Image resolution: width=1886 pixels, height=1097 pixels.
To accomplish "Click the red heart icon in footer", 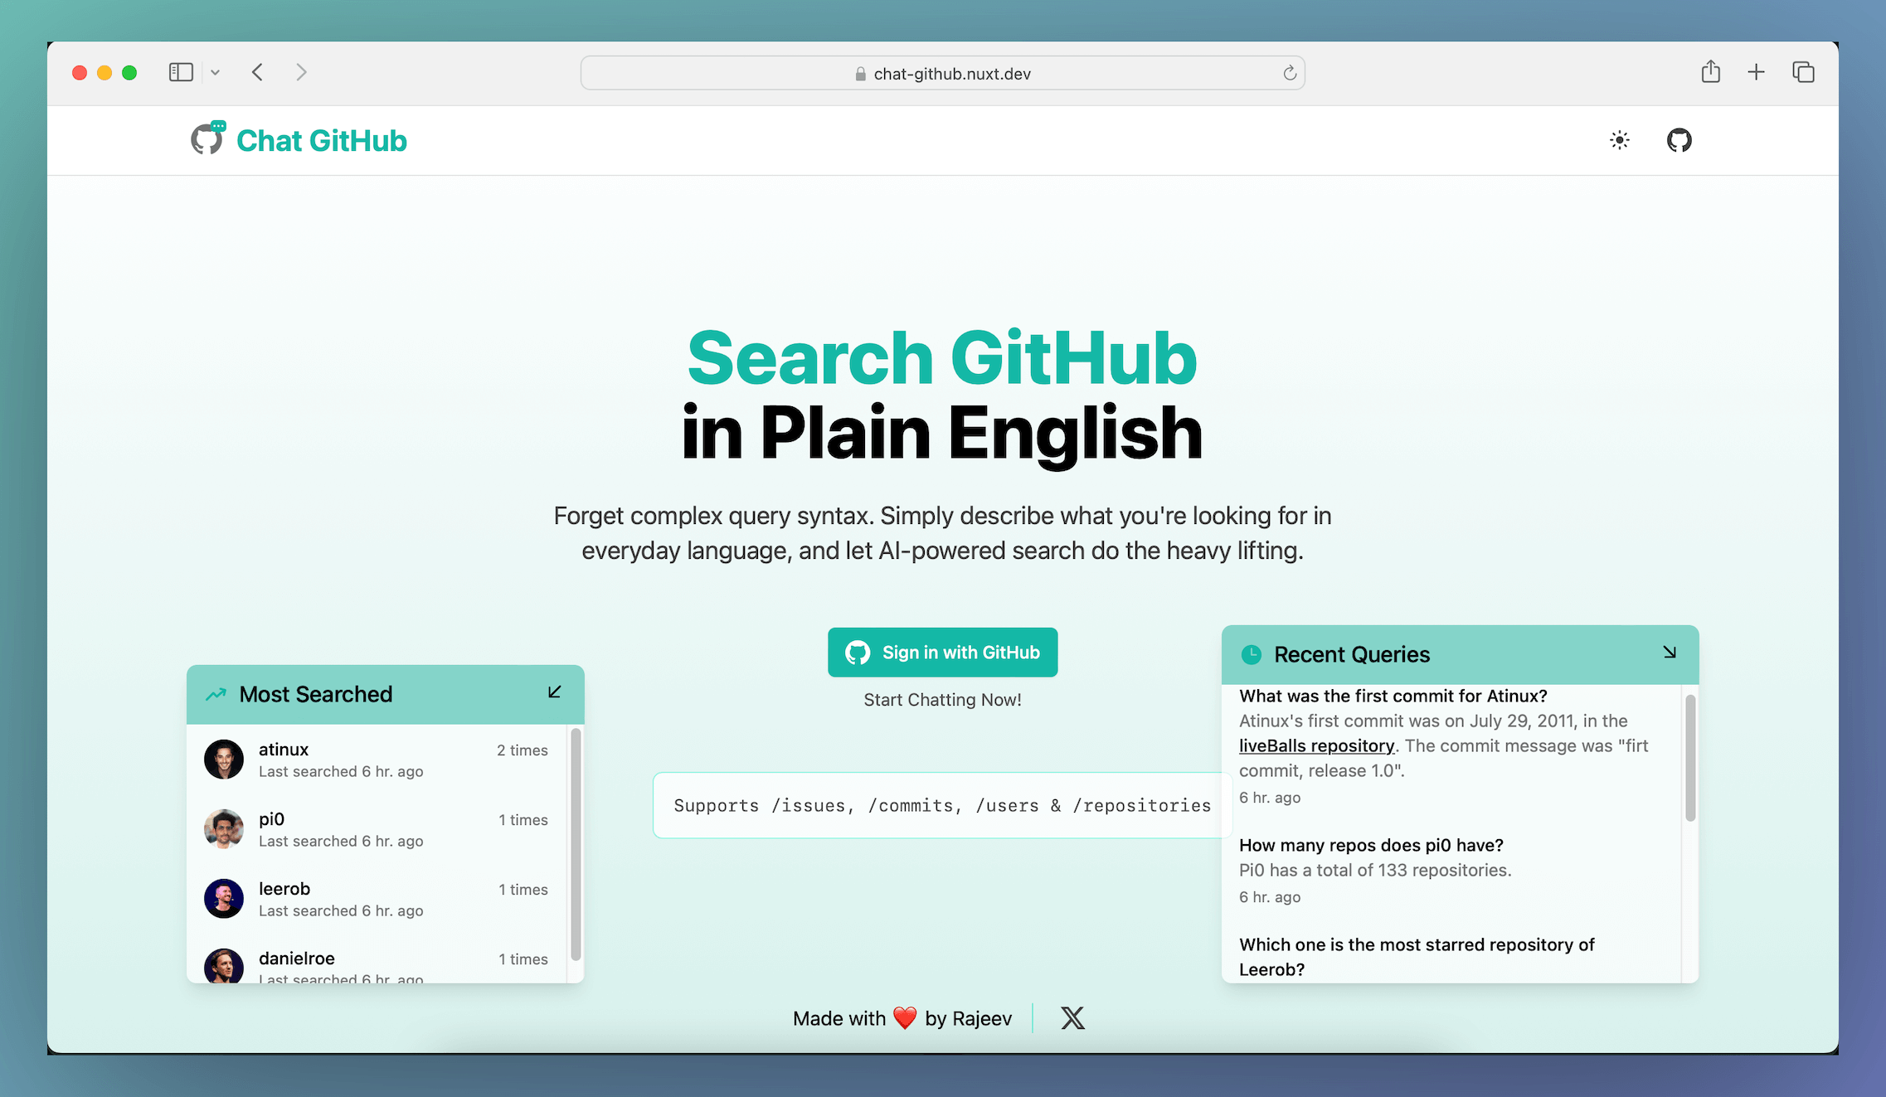I will point(905,1017).
